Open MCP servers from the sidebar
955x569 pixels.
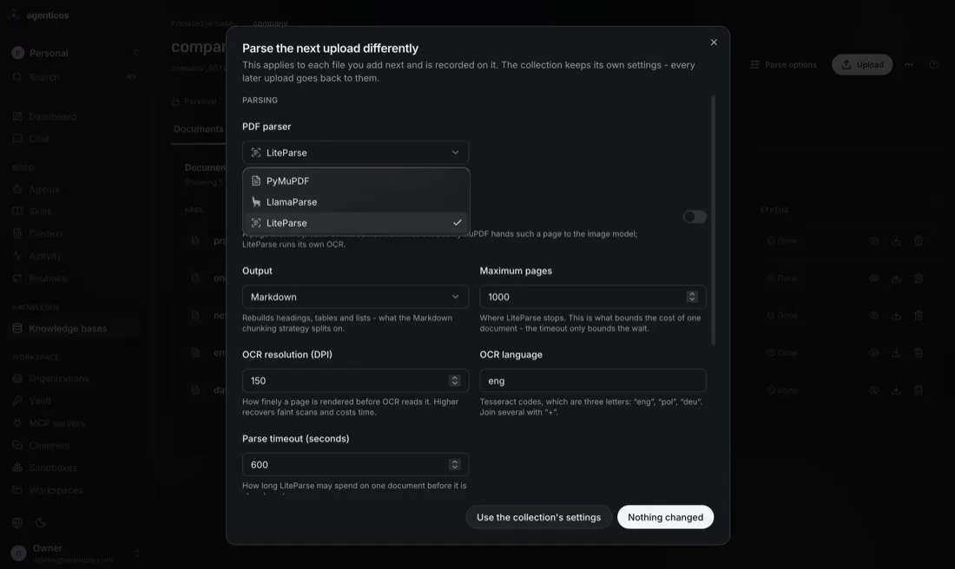coord(76,423)
